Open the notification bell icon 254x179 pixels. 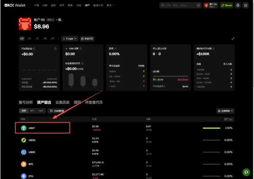pos(238,5)
